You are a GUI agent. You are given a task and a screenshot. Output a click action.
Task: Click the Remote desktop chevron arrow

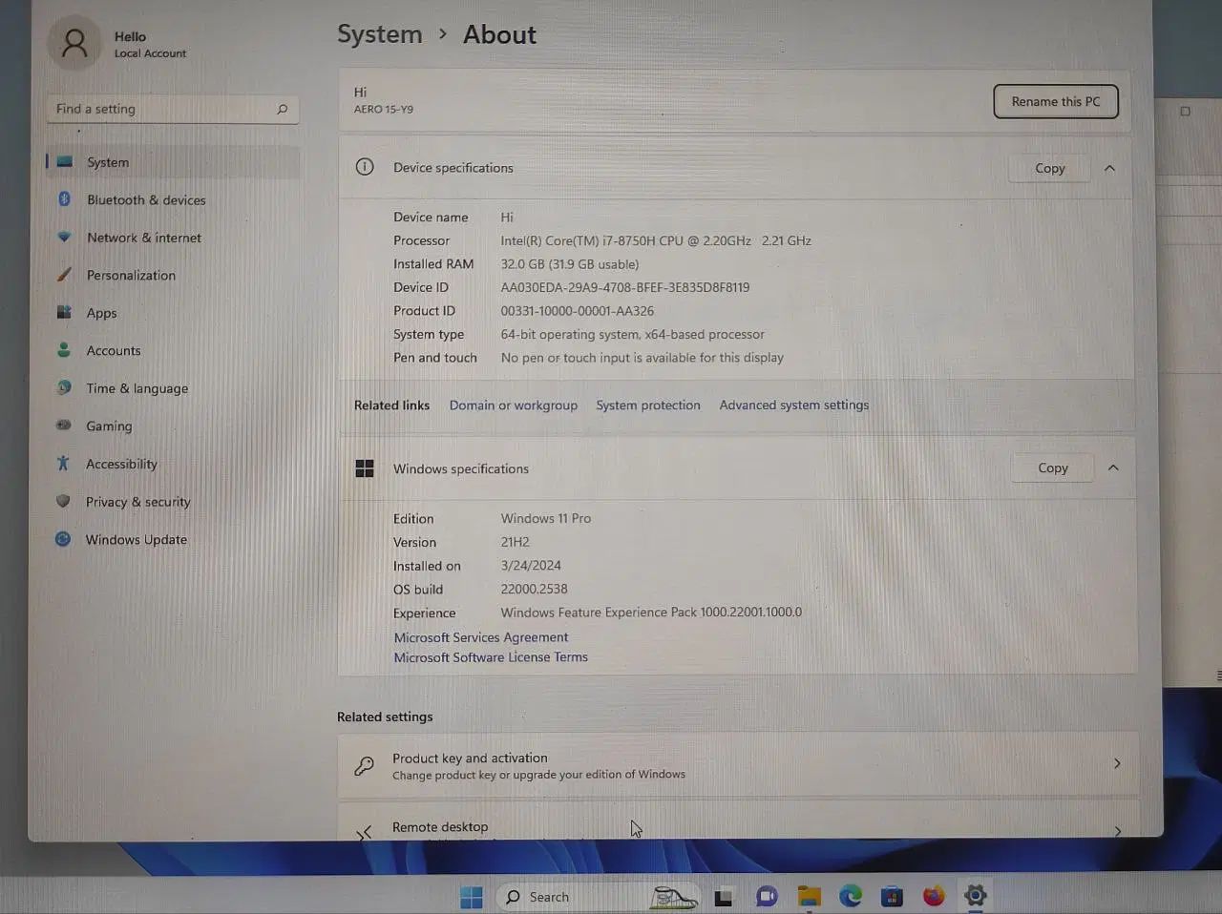[x=1117, y=831]
